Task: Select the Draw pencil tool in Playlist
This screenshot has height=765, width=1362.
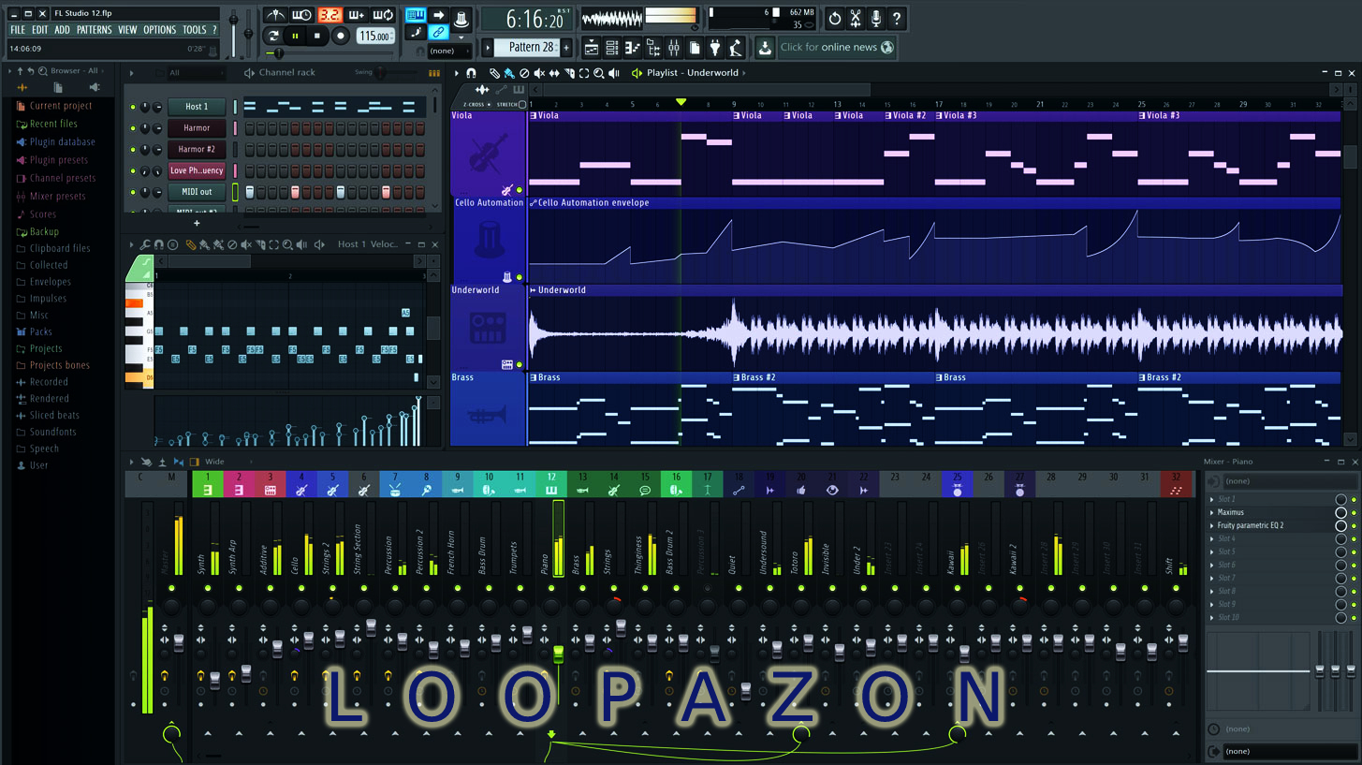Action: pos(494,73)
